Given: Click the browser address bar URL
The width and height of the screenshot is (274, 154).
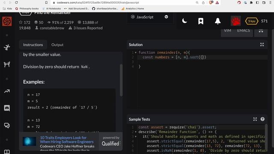Looking at the screenshot, I should click(x=98, y=3).
